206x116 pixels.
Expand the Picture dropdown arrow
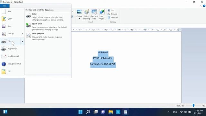80,19
